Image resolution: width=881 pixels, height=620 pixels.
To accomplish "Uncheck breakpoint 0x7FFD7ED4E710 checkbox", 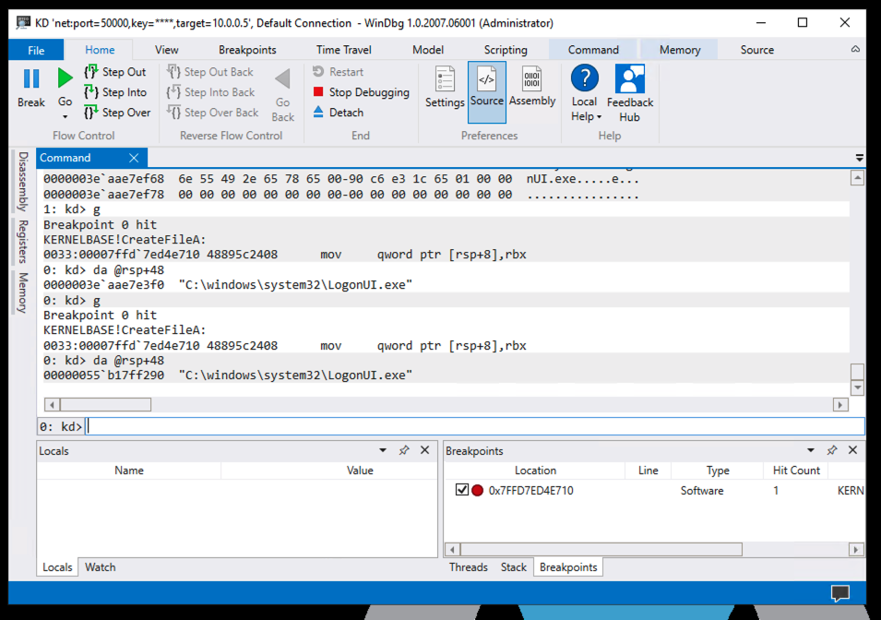I will 462,490.
